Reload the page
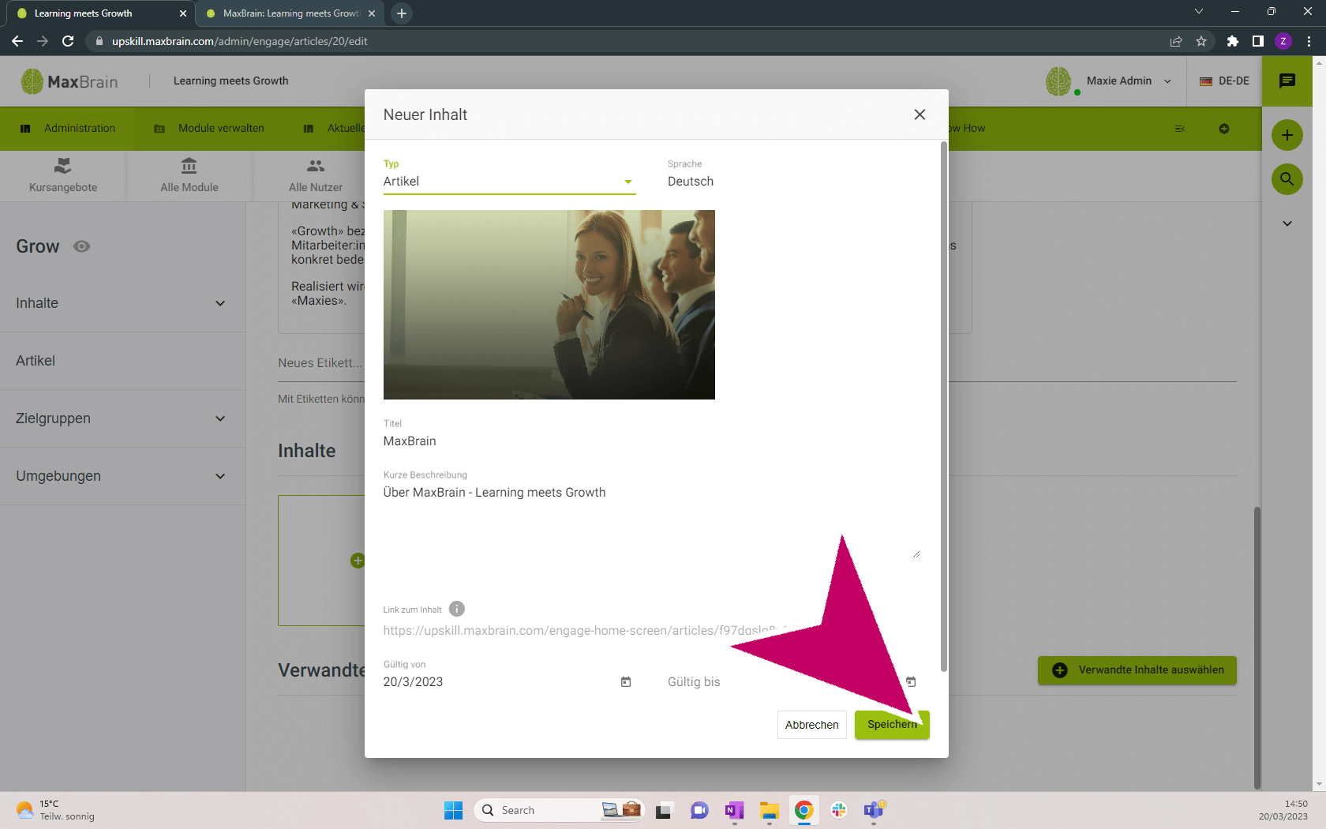Image resolution: width=1326 pixels, height=829 pixels. click(68, 41)
